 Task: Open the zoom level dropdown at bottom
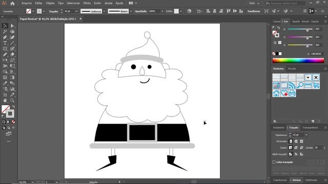[x=33, y=182]
